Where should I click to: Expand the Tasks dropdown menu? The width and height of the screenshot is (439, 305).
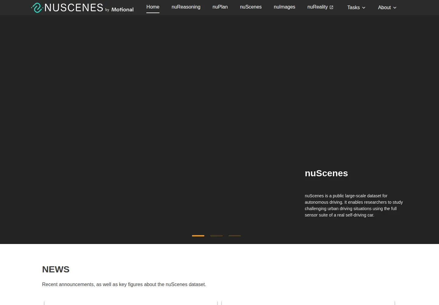pos(356,8)
